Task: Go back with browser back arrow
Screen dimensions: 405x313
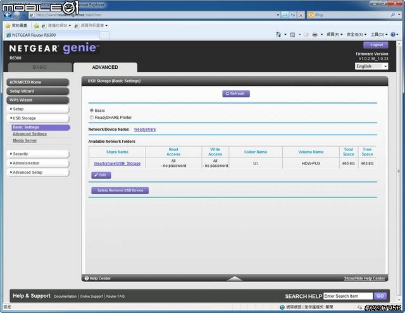Action: tap(8, 15)
